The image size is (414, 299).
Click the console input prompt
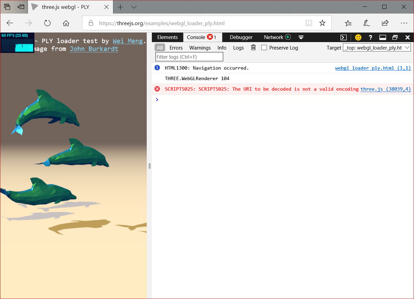(283, 99)
